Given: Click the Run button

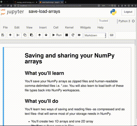Looking at the screenshot, I should (x=57, y=35).
